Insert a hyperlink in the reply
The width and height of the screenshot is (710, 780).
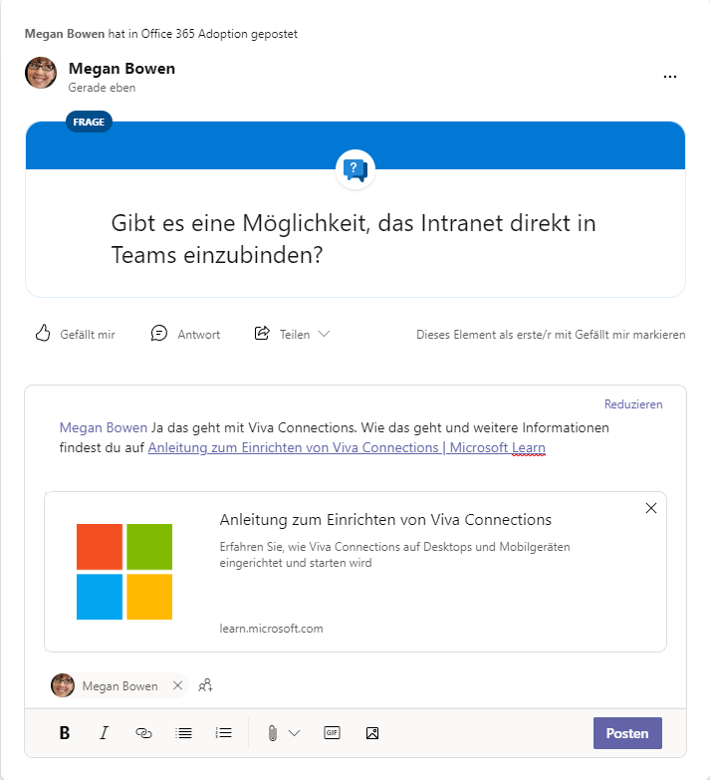[143, 733]
